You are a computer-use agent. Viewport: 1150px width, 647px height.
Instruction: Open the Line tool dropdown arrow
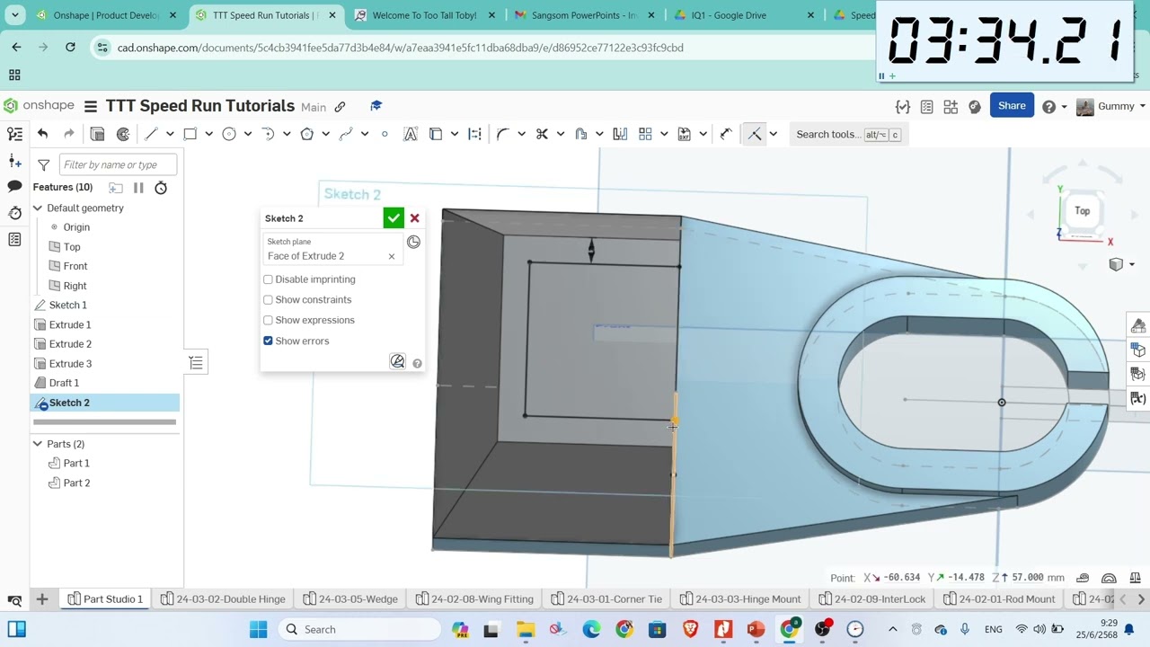pos(170,134)
